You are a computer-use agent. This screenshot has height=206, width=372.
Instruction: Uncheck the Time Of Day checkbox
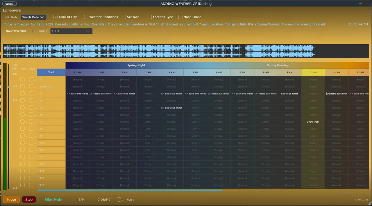[x=56, y=17]
